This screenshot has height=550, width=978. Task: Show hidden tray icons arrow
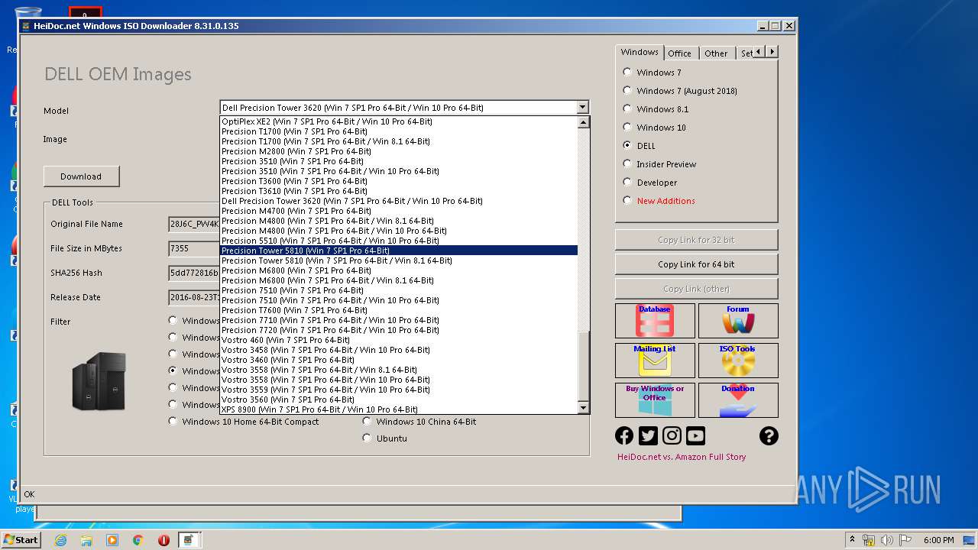[852, 540]
